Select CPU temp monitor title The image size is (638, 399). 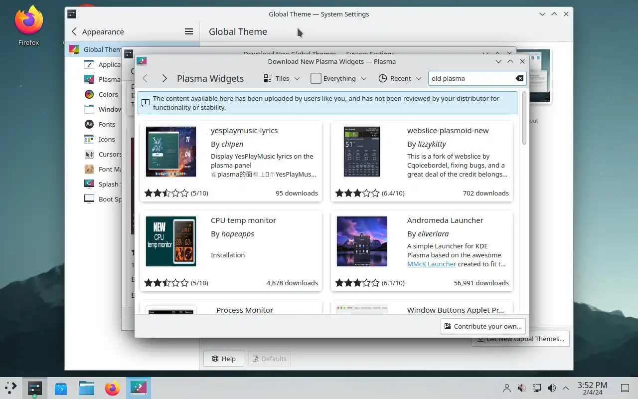coord(243,220)
